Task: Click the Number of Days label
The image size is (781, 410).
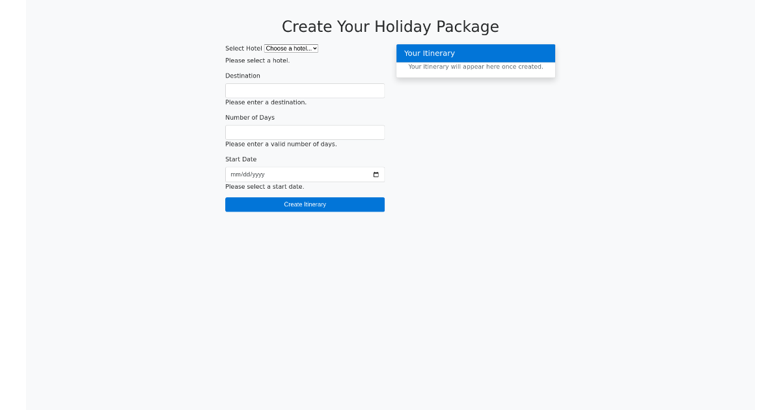Action: coord(250,117)
